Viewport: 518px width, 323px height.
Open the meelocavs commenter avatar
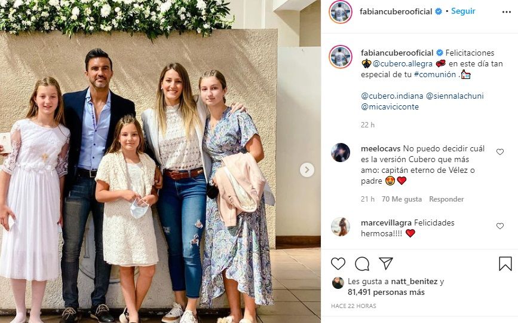tap(341, 153)
